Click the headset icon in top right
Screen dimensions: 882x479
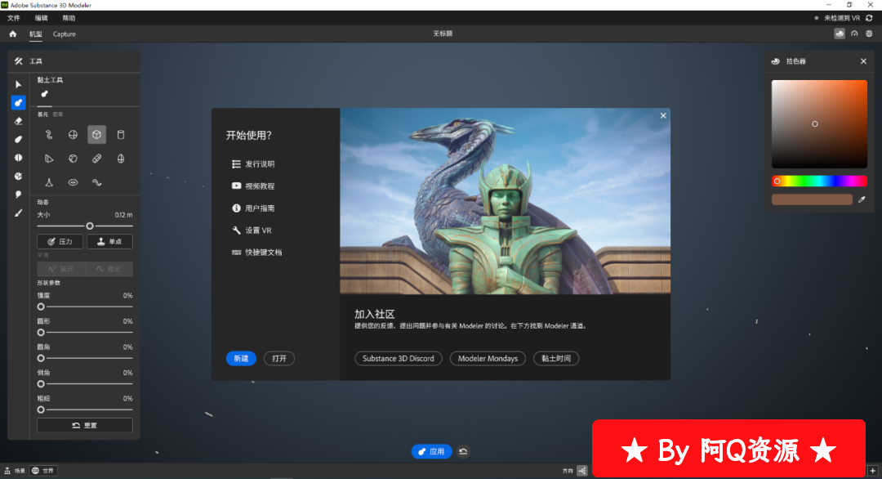click(x=854, y=34)
